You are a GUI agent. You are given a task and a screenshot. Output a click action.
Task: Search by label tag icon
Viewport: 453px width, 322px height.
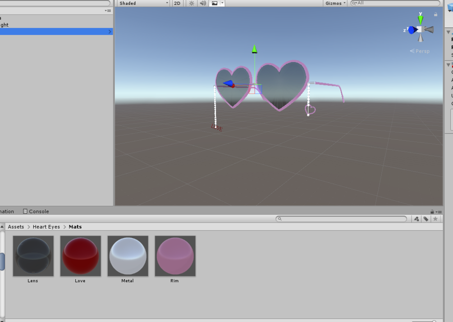click(426, 219)
